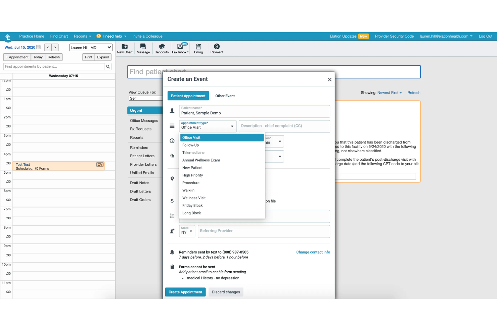
Task: Click Log Out link
Action: [x=486, y=36]
